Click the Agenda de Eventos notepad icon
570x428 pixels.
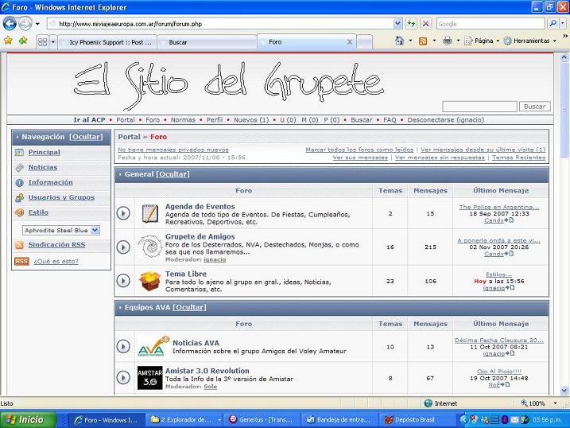pos(149,212)
